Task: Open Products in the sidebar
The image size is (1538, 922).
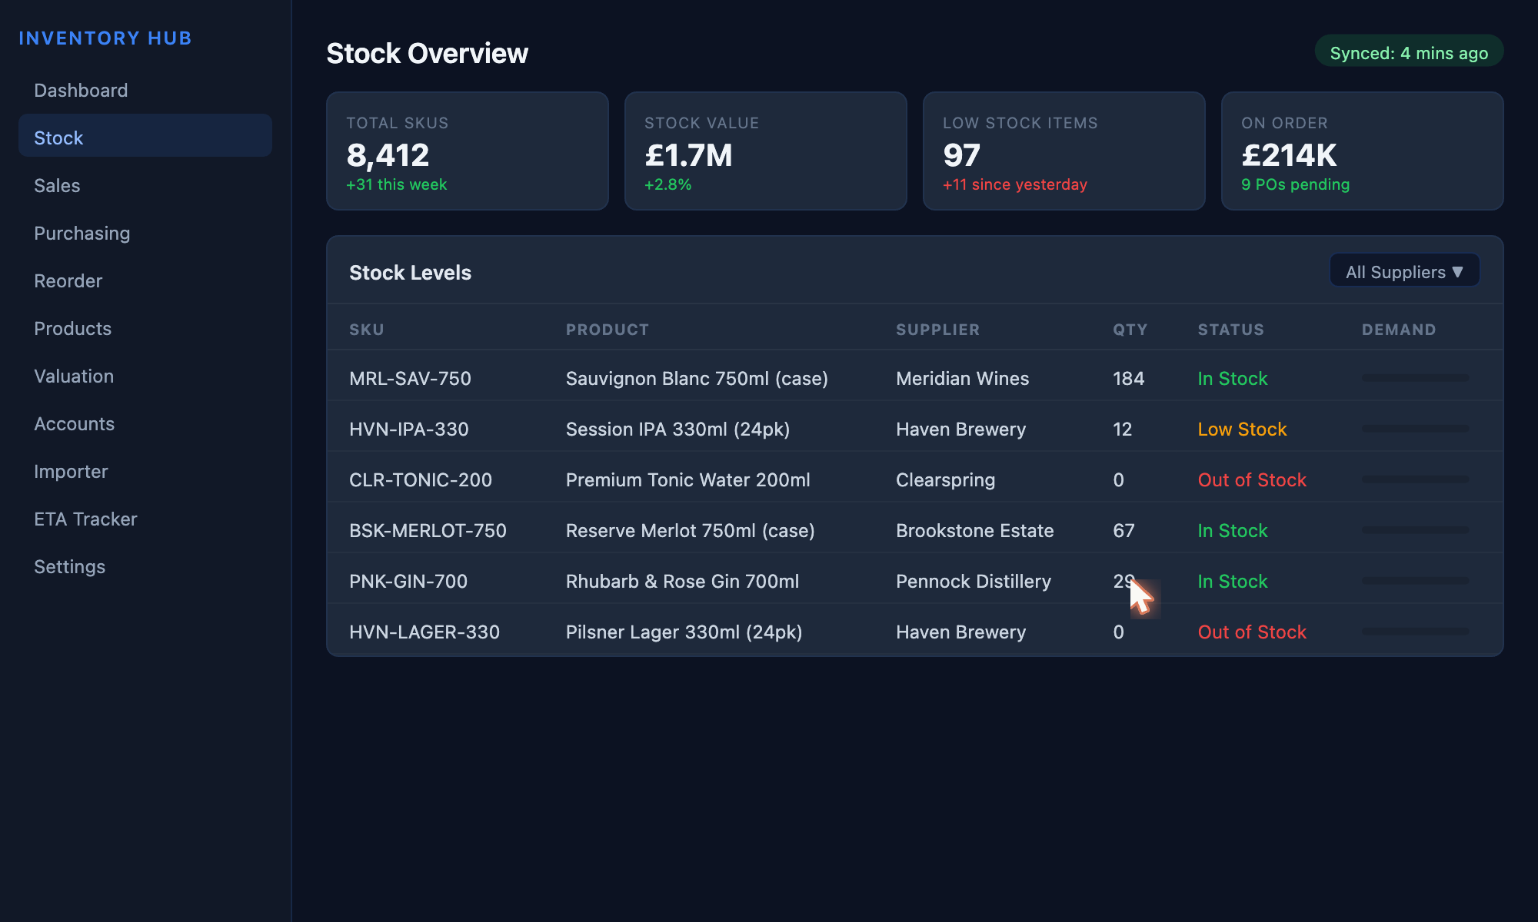Action: 145,329
